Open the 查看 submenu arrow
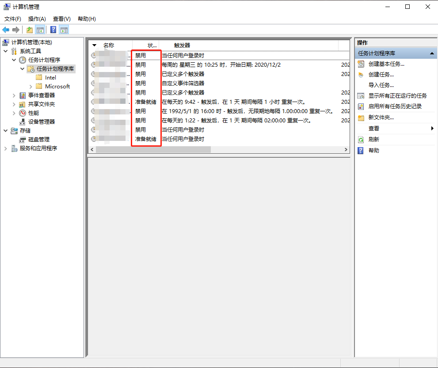The width and height of the screenshot is (438, 368). click(432, 129)
